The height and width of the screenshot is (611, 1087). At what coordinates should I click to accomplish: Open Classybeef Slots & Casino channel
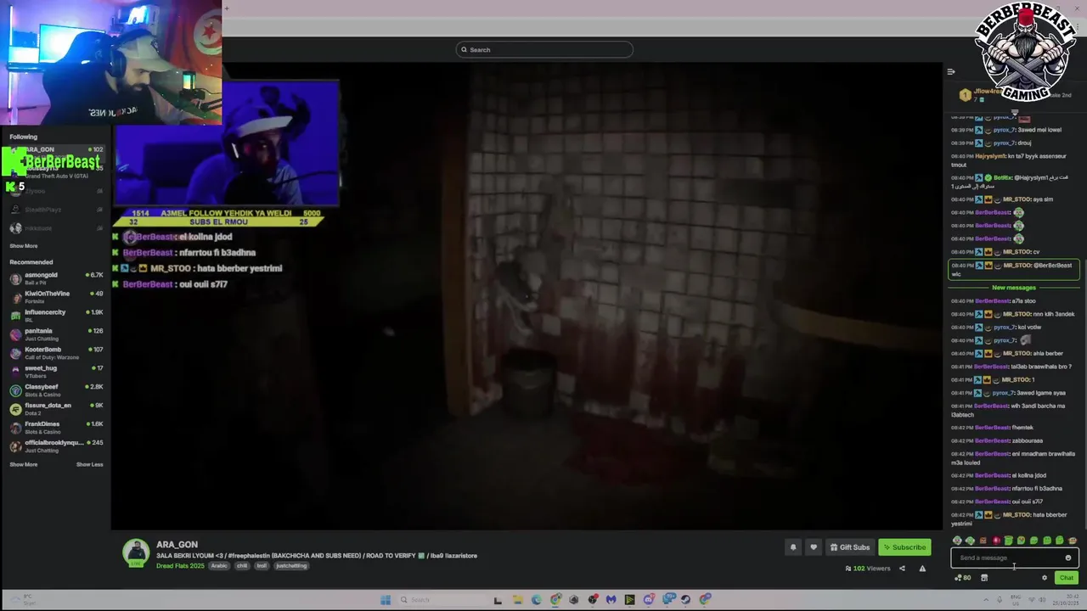coord(56,390)
